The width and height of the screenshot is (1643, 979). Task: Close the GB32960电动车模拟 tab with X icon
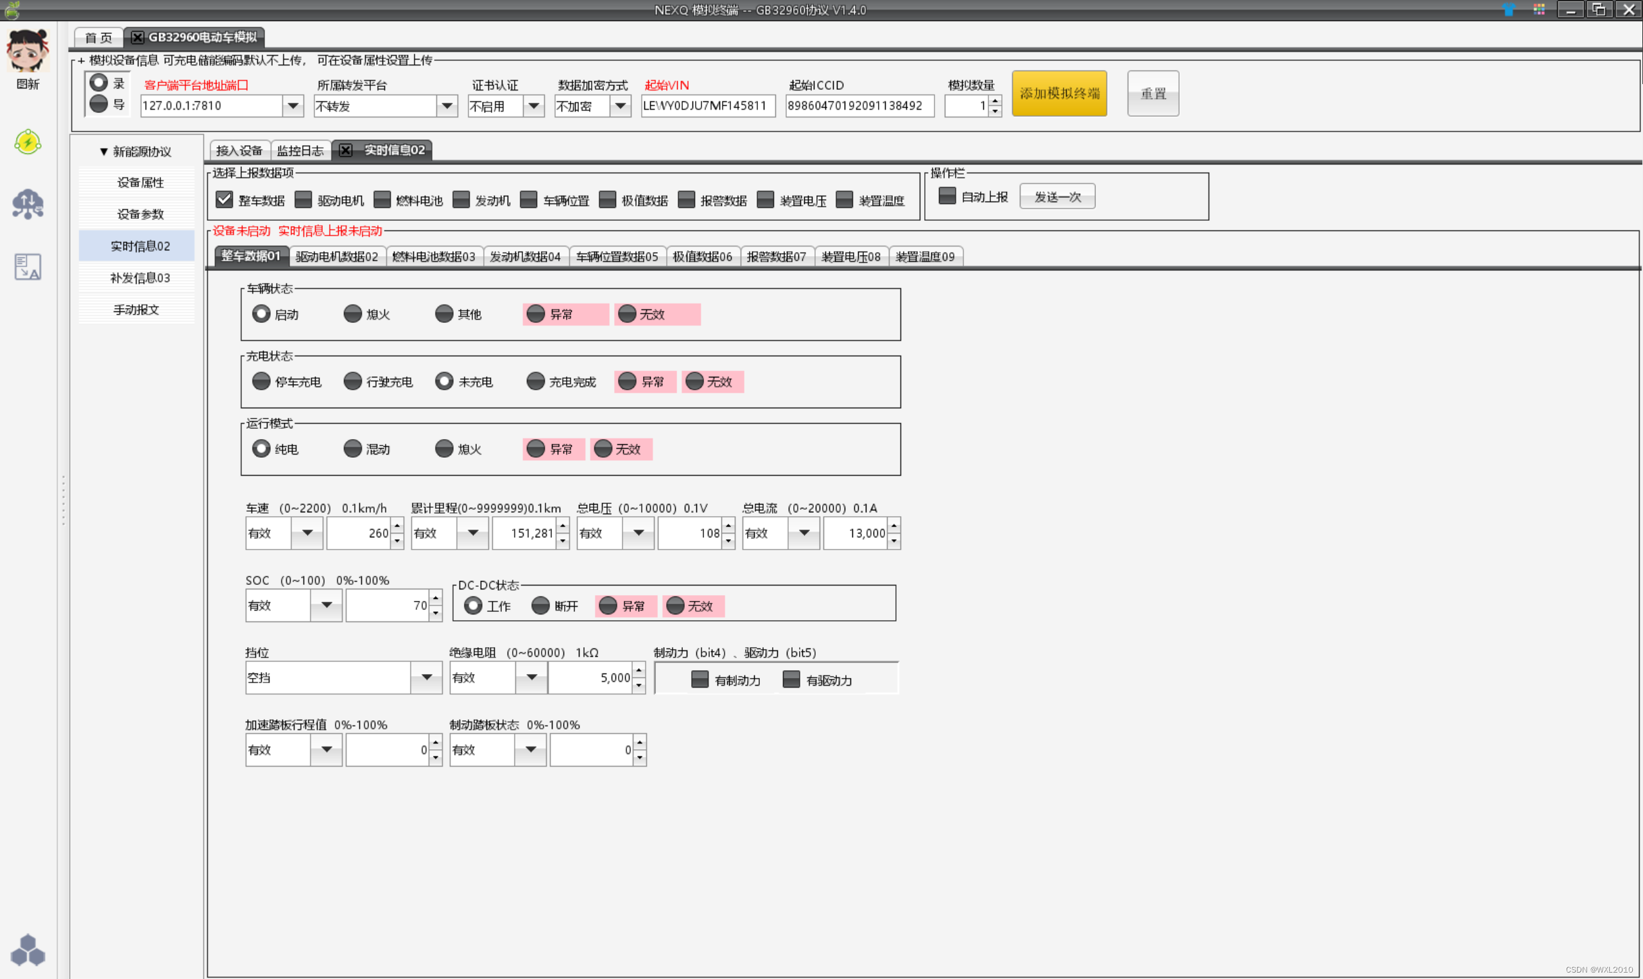[137, 38]
